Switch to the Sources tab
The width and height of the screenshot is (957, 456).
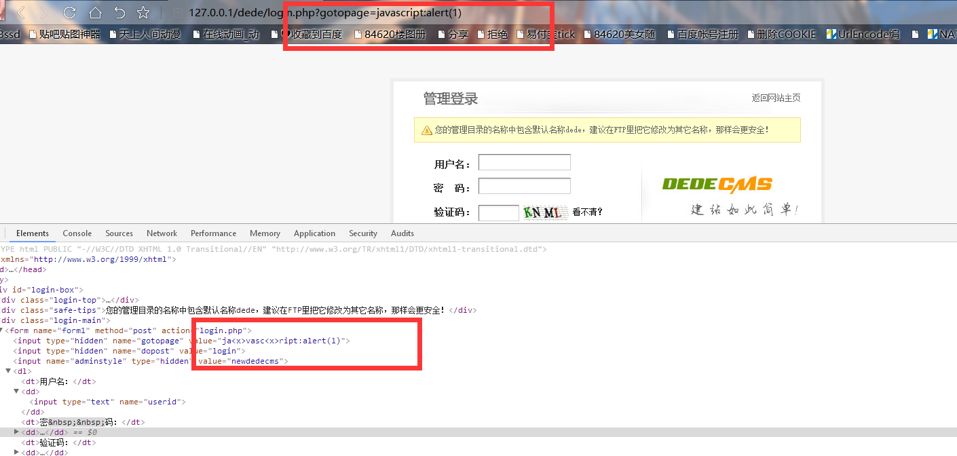(119, 233)
